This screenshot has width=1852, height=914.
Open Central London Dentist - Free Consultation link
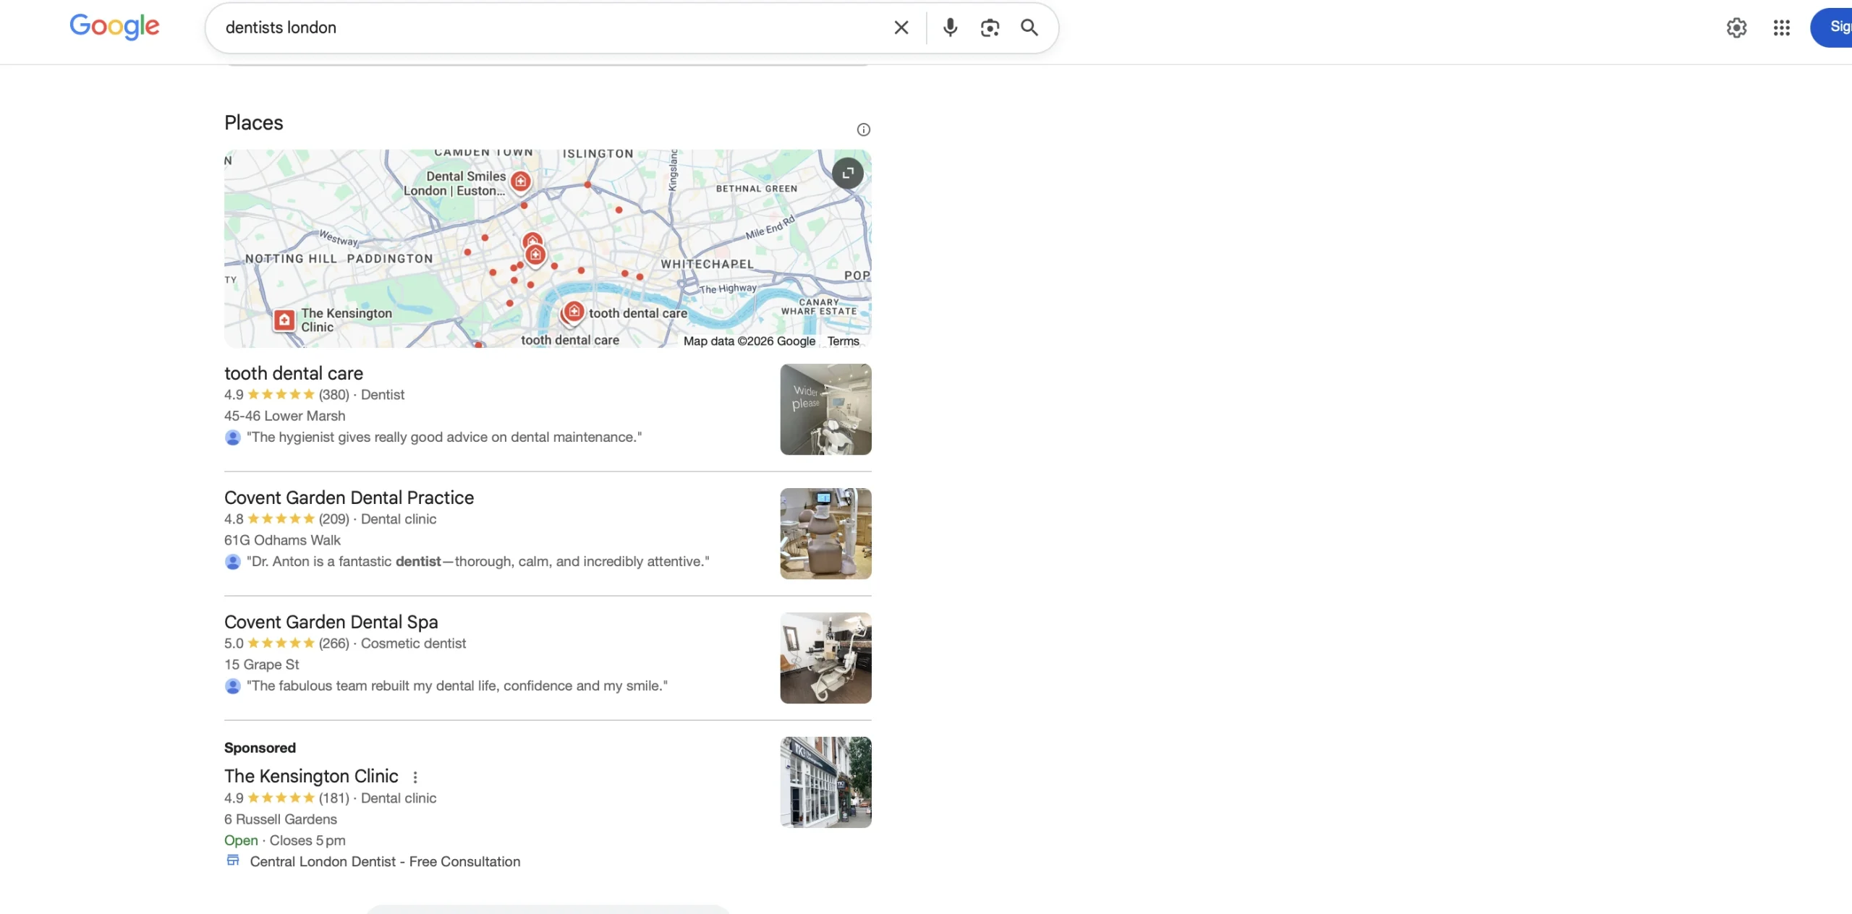click(x=385, y=861)
